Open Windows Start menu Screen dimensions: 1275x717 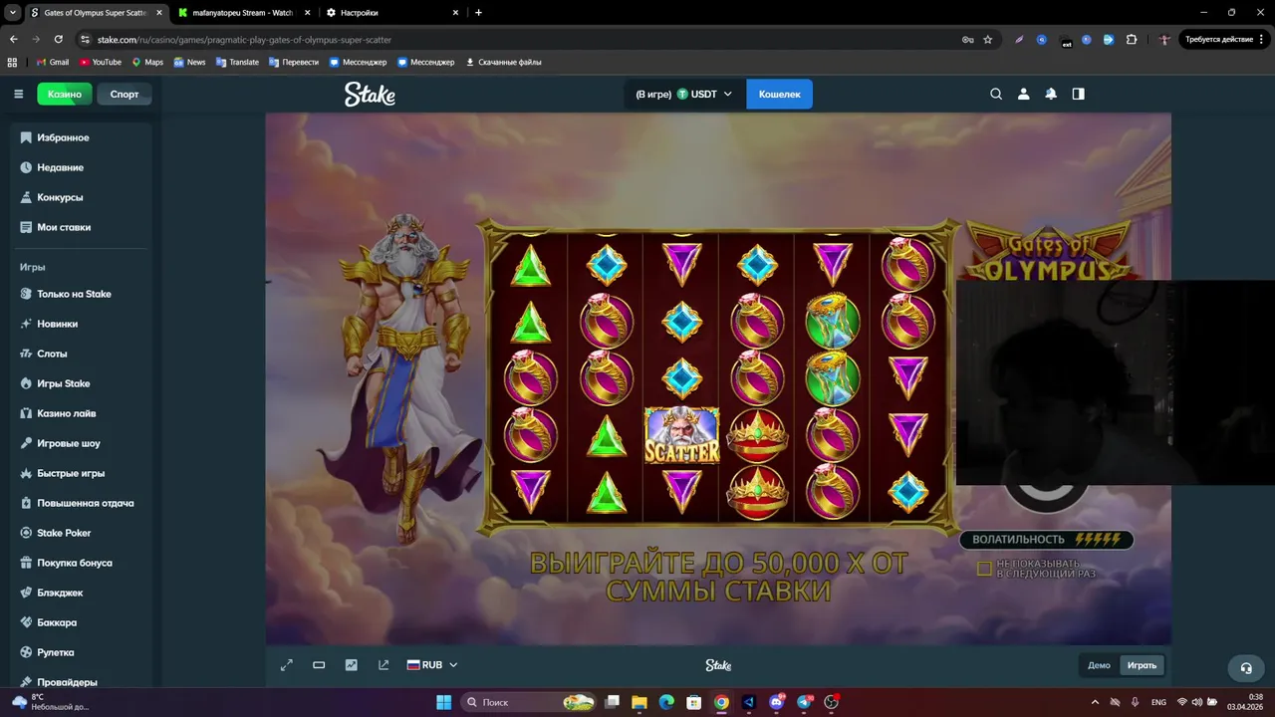click(444, 702)
